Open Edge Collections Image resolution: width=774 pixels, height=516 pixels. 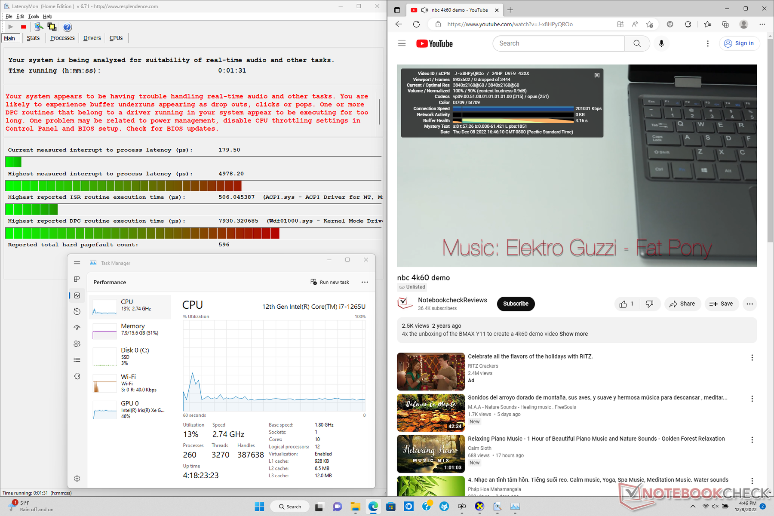[725, 24]
